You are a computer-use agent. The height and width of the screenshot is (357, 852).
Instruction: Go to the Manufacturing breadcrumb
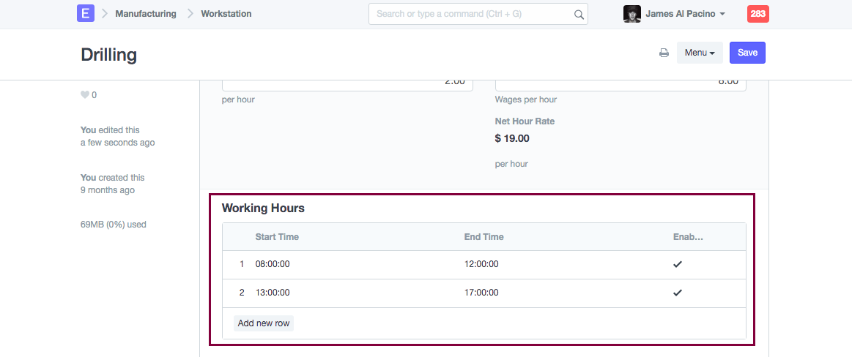click(x=146, y=14)
